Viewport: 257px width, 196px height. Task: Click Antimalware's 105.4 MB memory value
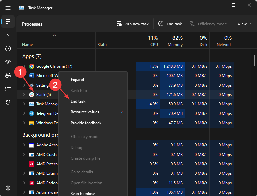[173, 192]
